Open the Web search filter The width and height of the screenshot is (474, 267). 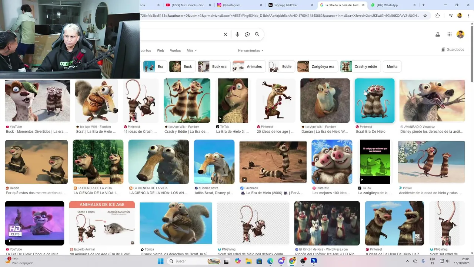point(160,50)
